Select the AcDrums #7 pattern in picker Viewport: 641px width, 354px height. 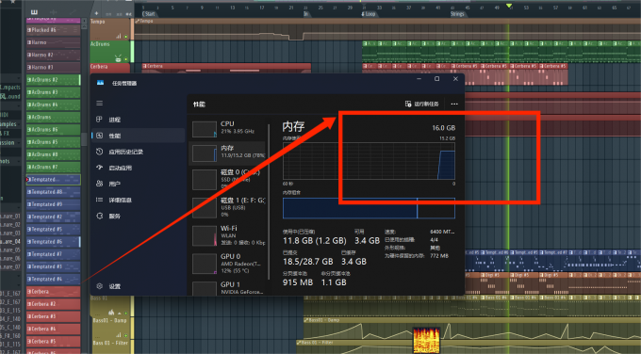click(x=53, y=167)
